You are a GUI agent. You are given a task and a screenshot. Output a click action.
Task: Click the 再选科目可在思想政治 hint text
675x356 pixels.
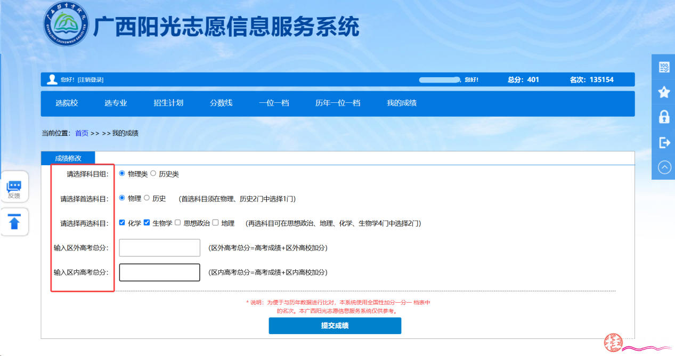point(334,223)
